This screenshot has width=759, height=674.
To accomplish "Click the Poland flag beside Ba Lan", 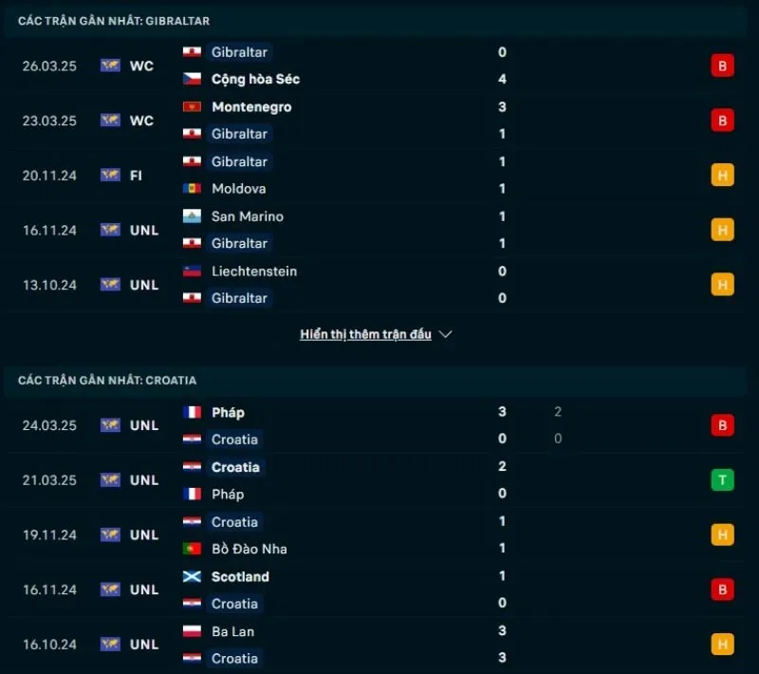I will [x=192, y=631].
